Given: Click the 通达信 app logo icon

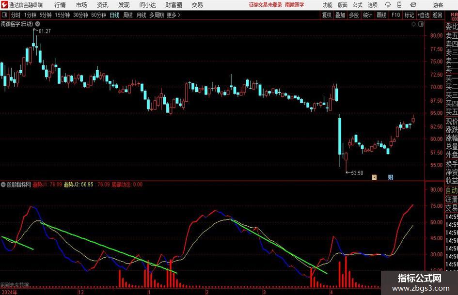Looking at the screenshot, I should (4, 5).
